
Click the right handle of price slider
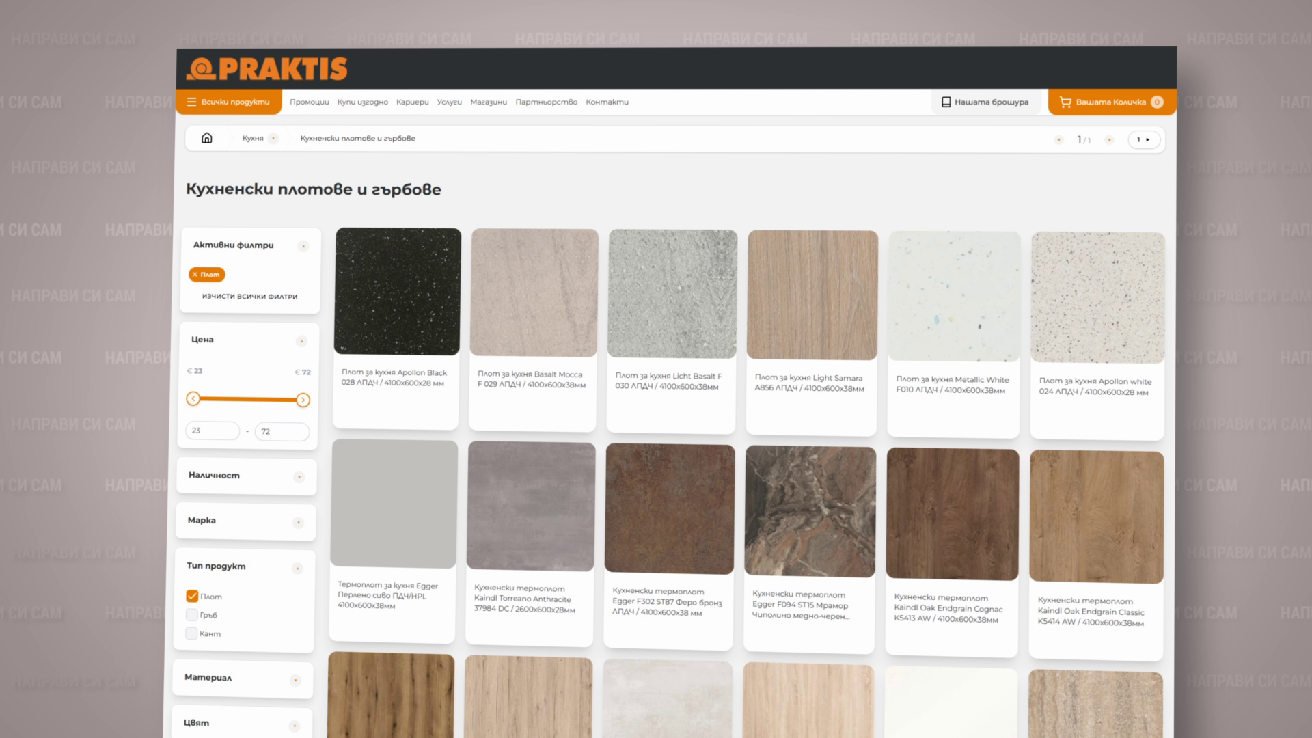tap(303, 400)
